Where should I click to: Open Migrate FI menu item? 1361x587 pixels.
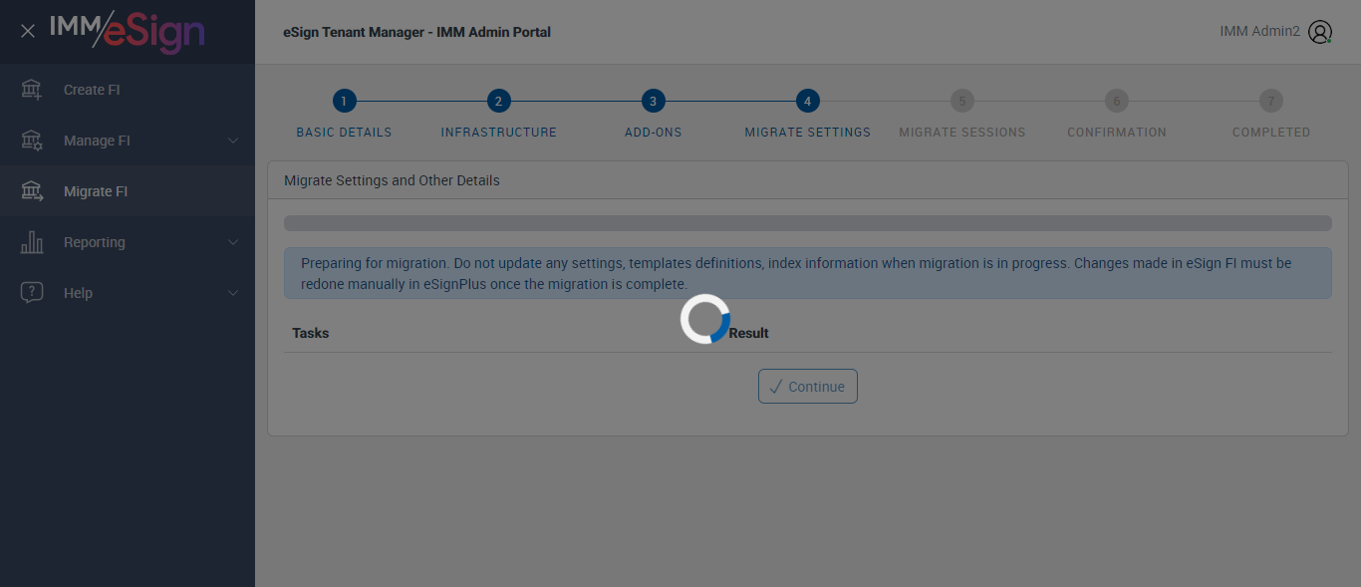point(128,191)
